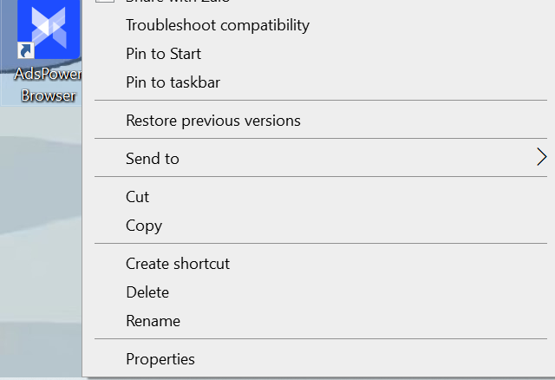This screenshot has width=555, height=380.
Task: Choose Copy in the context menu
Action: tap(144, 226)
